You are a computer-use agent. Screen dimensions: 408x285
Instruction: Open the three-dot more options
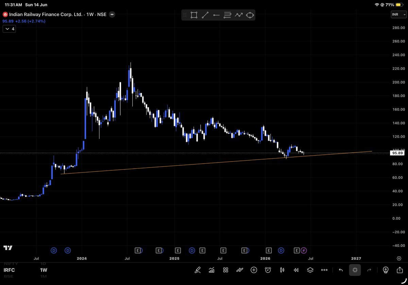tap(324, 270)
